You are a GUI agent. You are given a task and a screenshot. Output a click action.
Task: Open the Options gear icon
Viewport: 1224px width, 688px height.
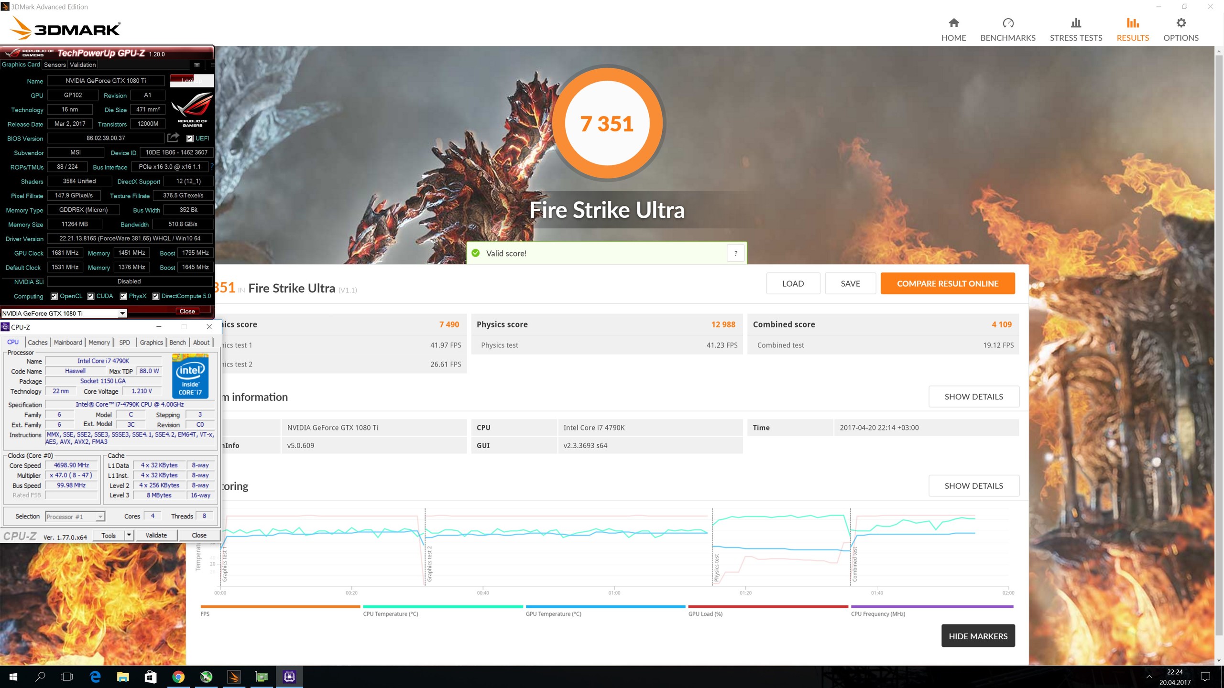[x=1181, y=23]
